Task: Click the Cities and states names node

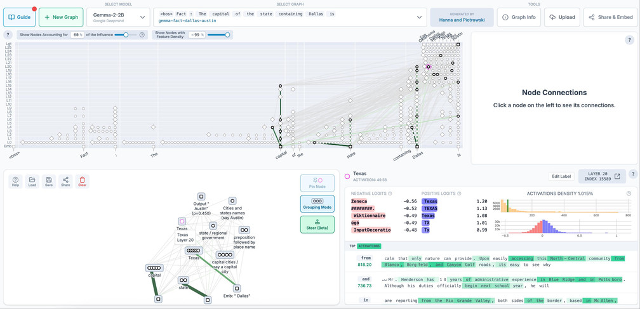Action: pos(232,201)
